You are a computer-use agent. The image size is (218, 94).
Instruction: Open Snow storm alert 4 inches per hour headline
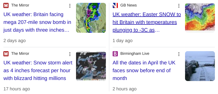(x=38, y=71)
